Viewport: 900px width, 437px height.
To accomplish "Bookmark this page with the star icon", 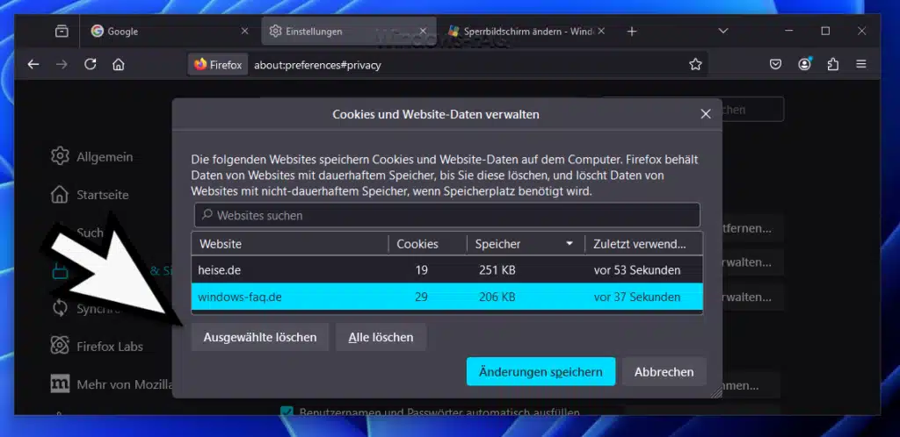I will coord(695,64).
